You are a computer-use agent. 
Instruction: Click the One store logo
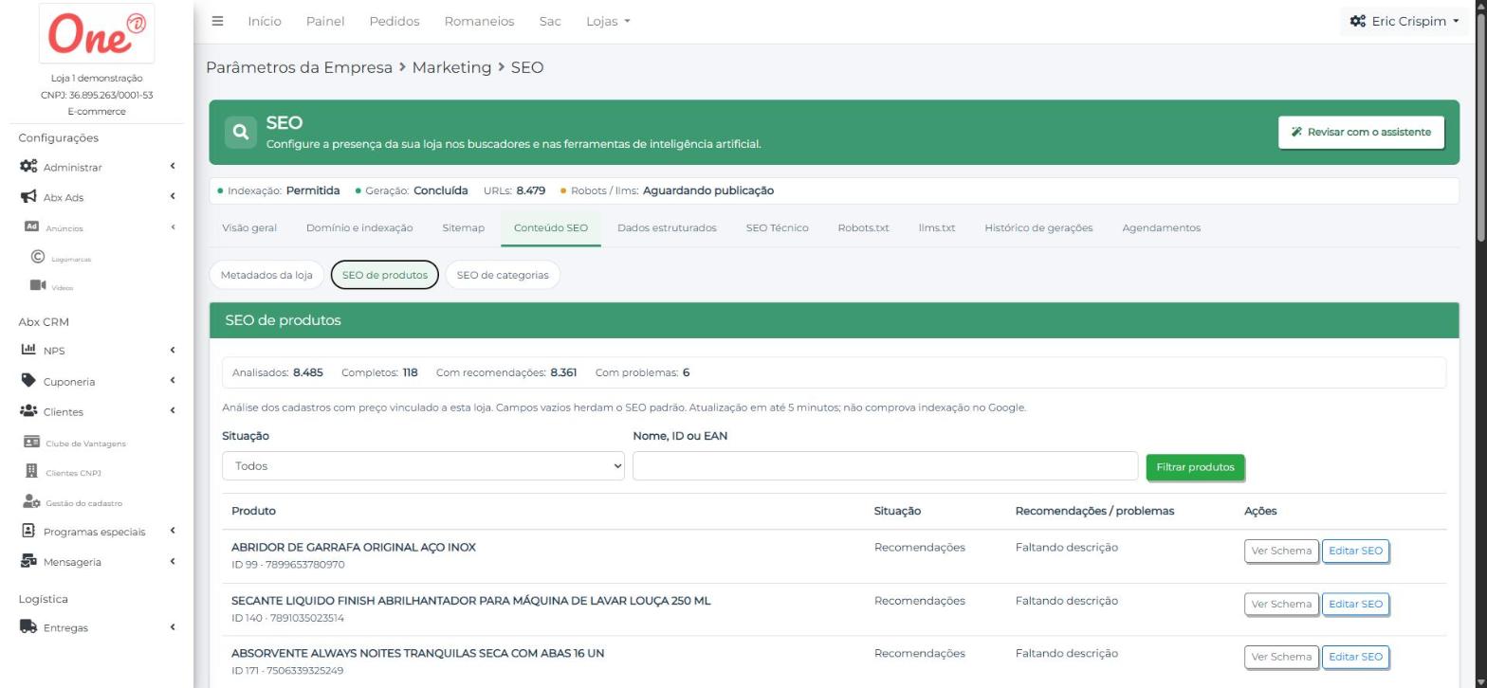pyautogui.click(x=99, y=34)
